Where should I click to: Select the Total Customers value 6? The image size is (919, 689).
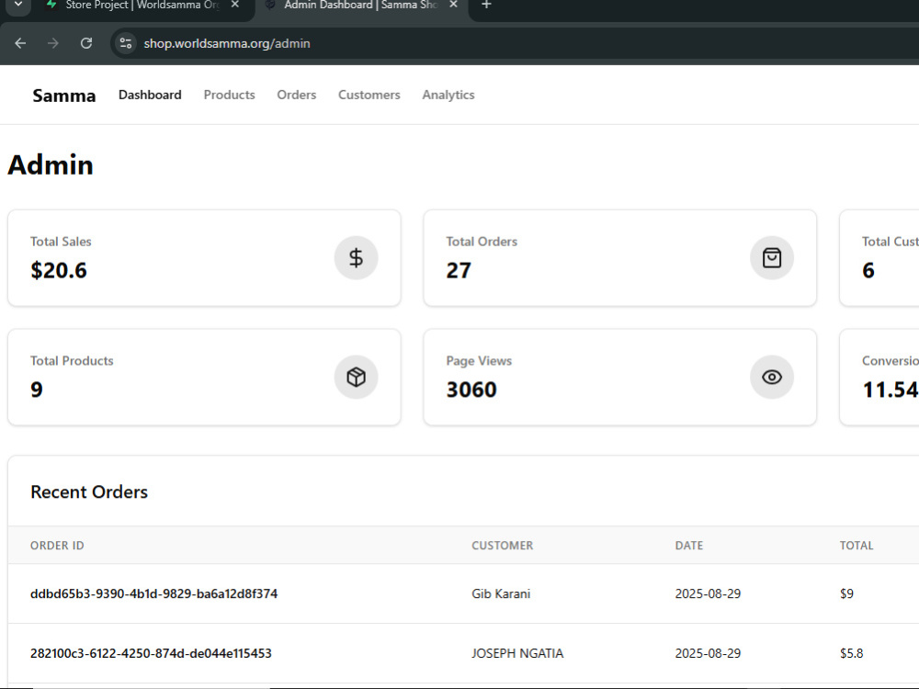pyautogui.click(x=868, y=270)
